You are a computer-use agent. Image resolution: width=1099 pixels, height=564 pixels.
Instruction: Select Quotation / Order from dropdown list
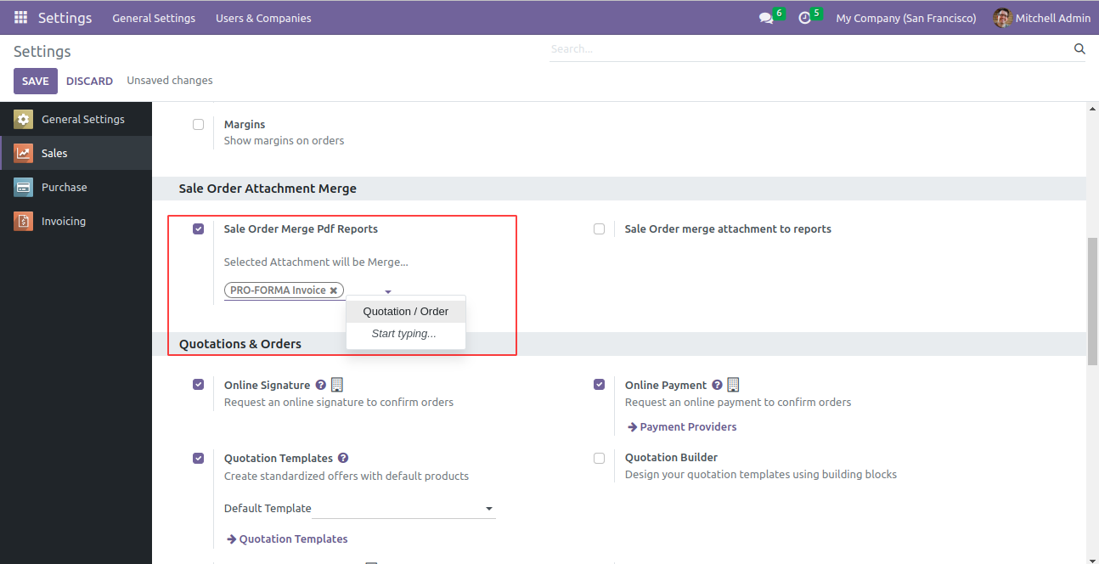[406, 312]
